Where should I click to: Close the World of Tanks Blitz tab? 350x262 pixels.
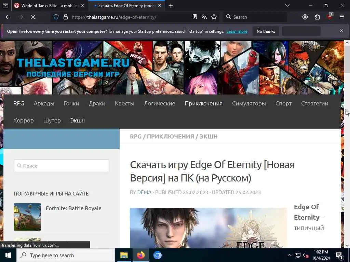(x=83, y=6)
